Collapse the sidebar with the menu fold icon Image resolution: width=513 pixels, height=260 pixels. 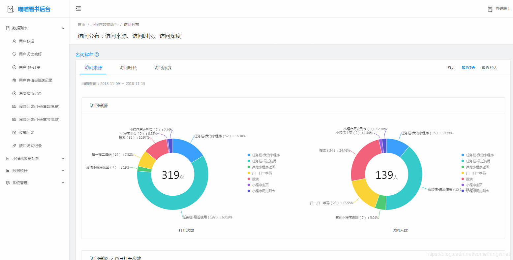tap(78, 9)
